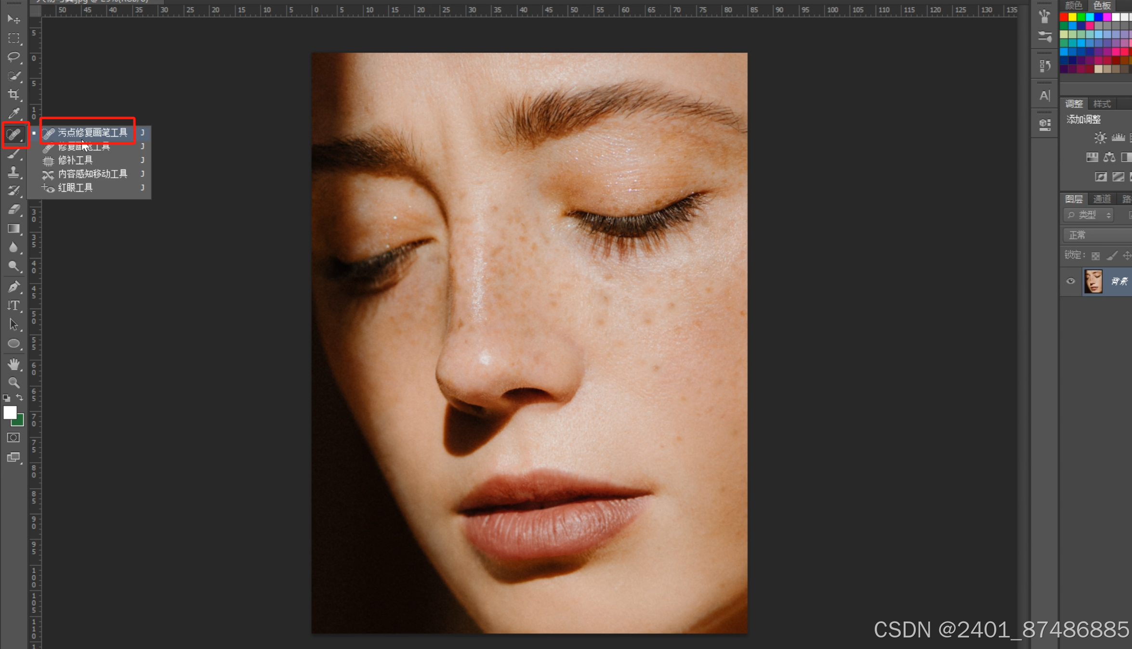Toggle Quick Mask mode
This screenshot has height=649, width=1132.
tap(13, 438)
